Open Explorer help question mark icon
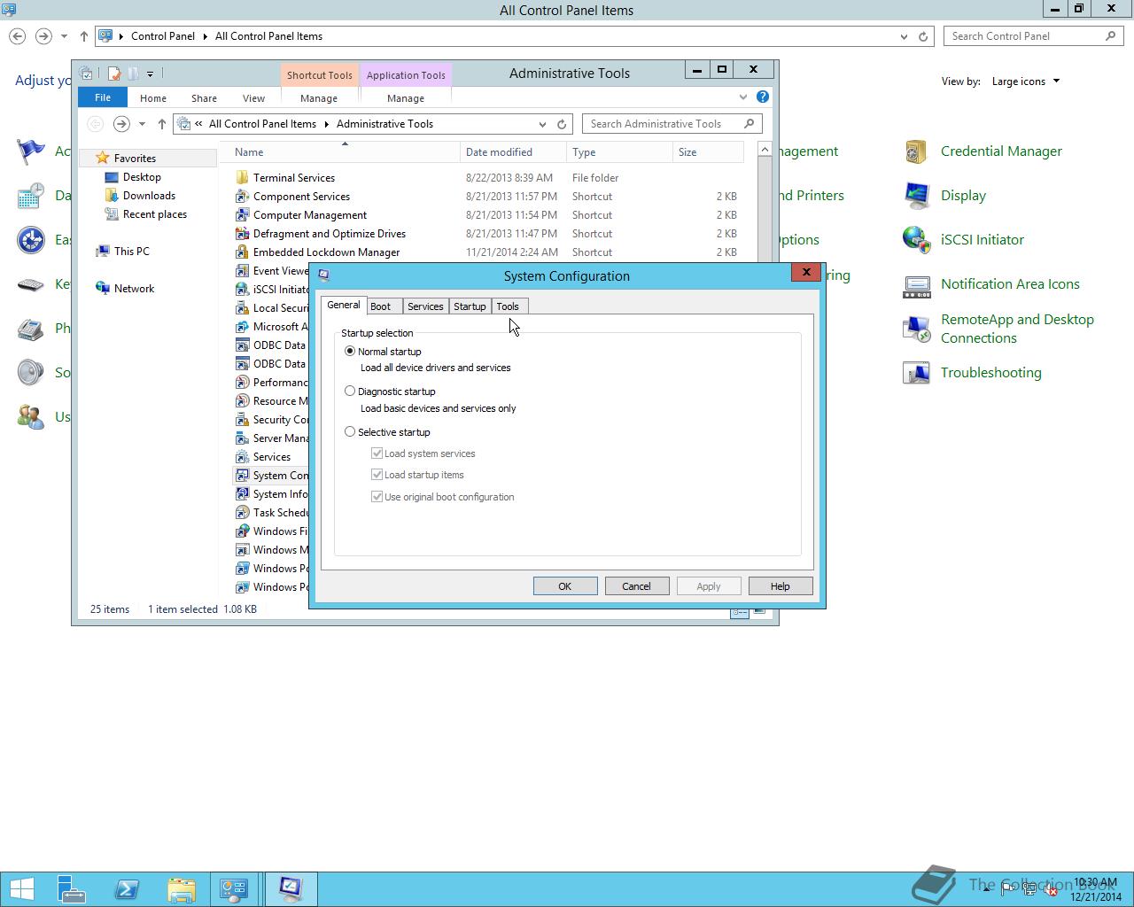 pyautogui.click(x=763, y=97)
